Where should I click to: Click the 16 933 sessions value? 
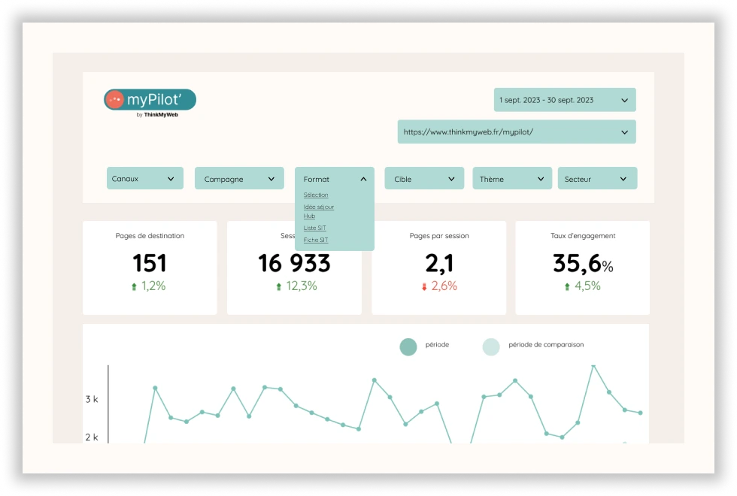coord(294,263)
